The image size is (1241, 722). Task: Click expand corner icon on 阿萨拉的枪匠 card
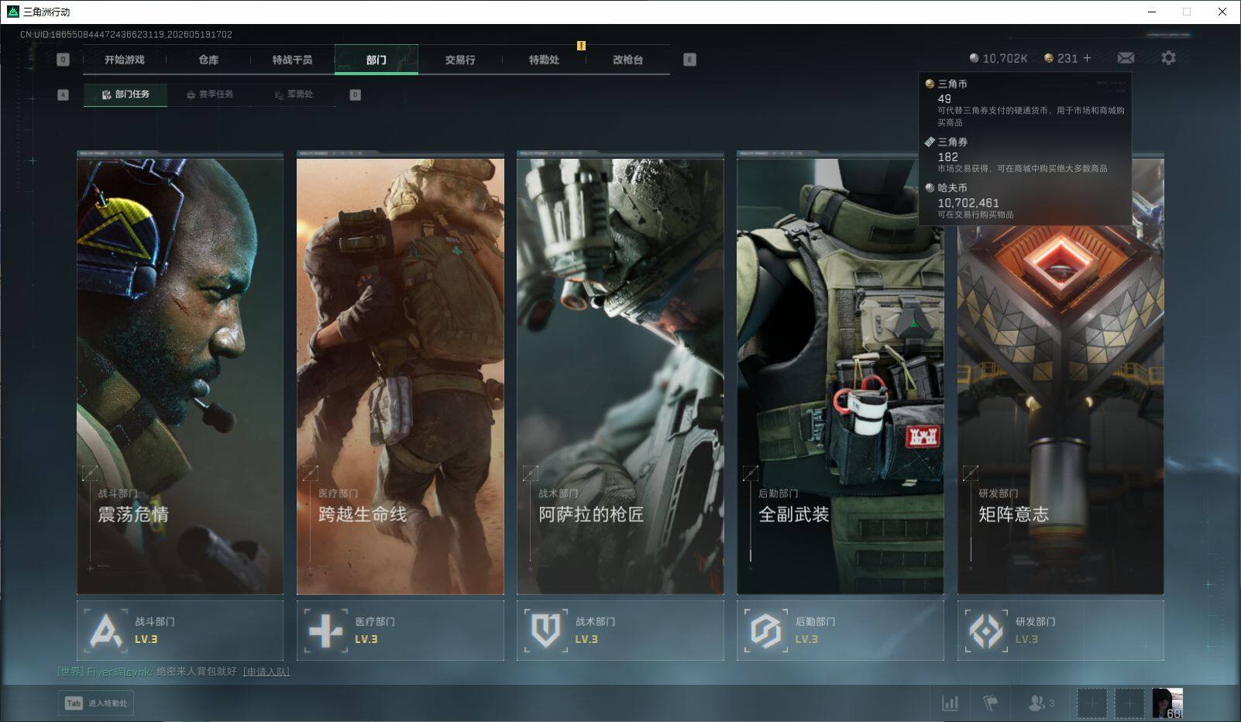point(530,473)
